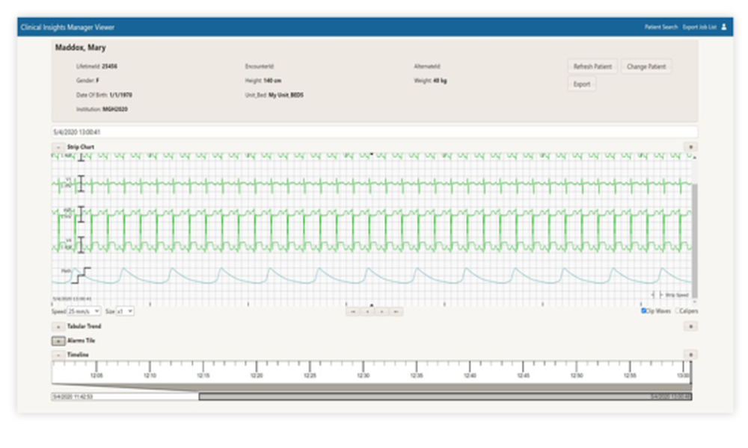This screenshot has height=448, width=748.
Task: Disable the Clip Waves checkbox
Action: [643, 311]
